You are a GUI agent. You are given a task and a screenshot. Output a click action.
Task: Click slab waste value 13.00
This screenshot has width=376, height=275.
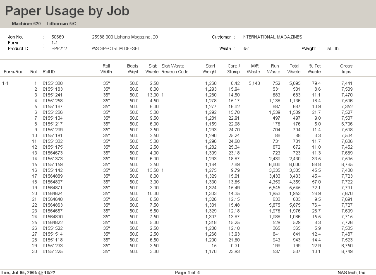point(153,95)
